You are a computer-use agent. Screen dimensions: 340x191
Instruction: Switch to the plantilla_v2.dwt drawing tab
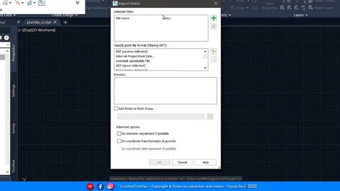coord(39,22)
